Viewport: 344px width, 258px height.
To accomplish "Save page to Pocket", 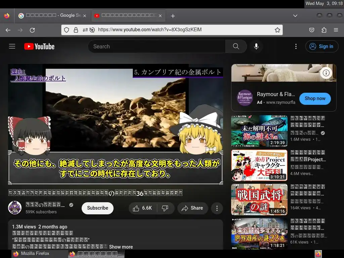I will point(311,30).
